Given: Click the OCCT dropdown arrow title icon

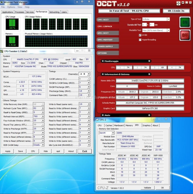Looking at the screenshot, I should point(183,3).
